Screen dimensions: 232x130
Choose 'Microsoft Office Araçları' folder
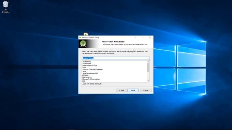91,79
